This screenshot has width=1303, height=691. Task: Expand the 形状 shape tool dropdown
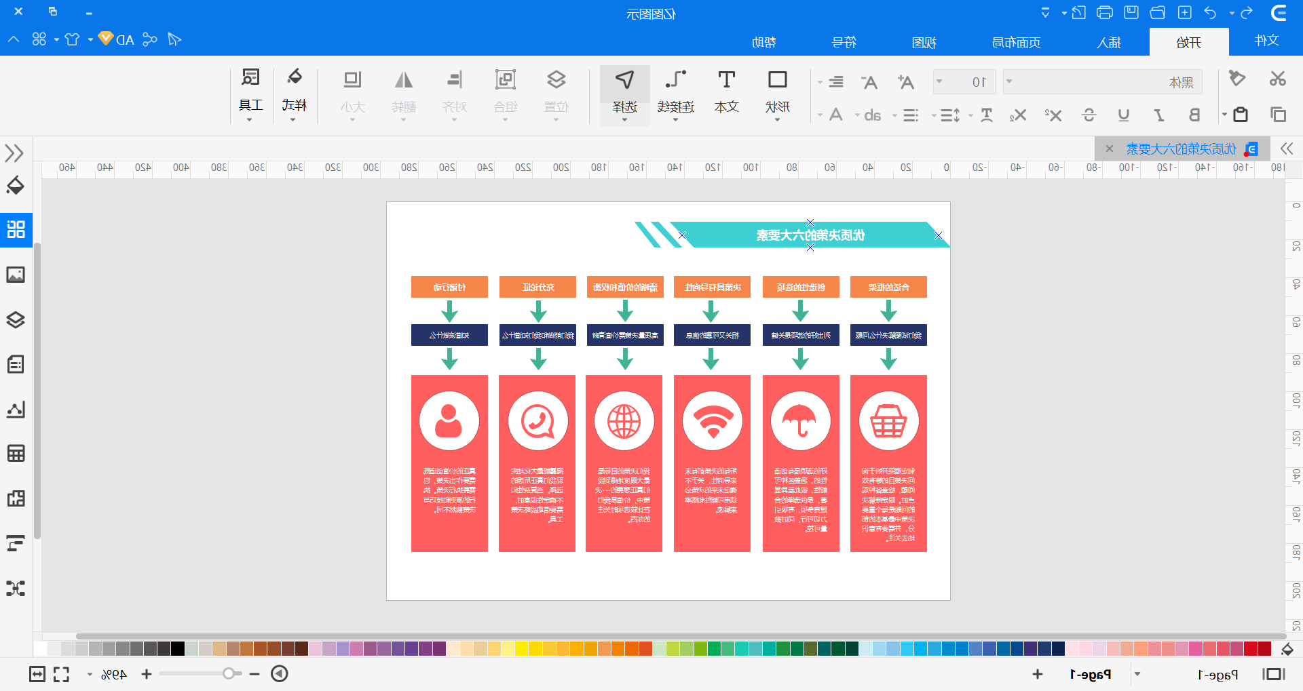(778, 120)
